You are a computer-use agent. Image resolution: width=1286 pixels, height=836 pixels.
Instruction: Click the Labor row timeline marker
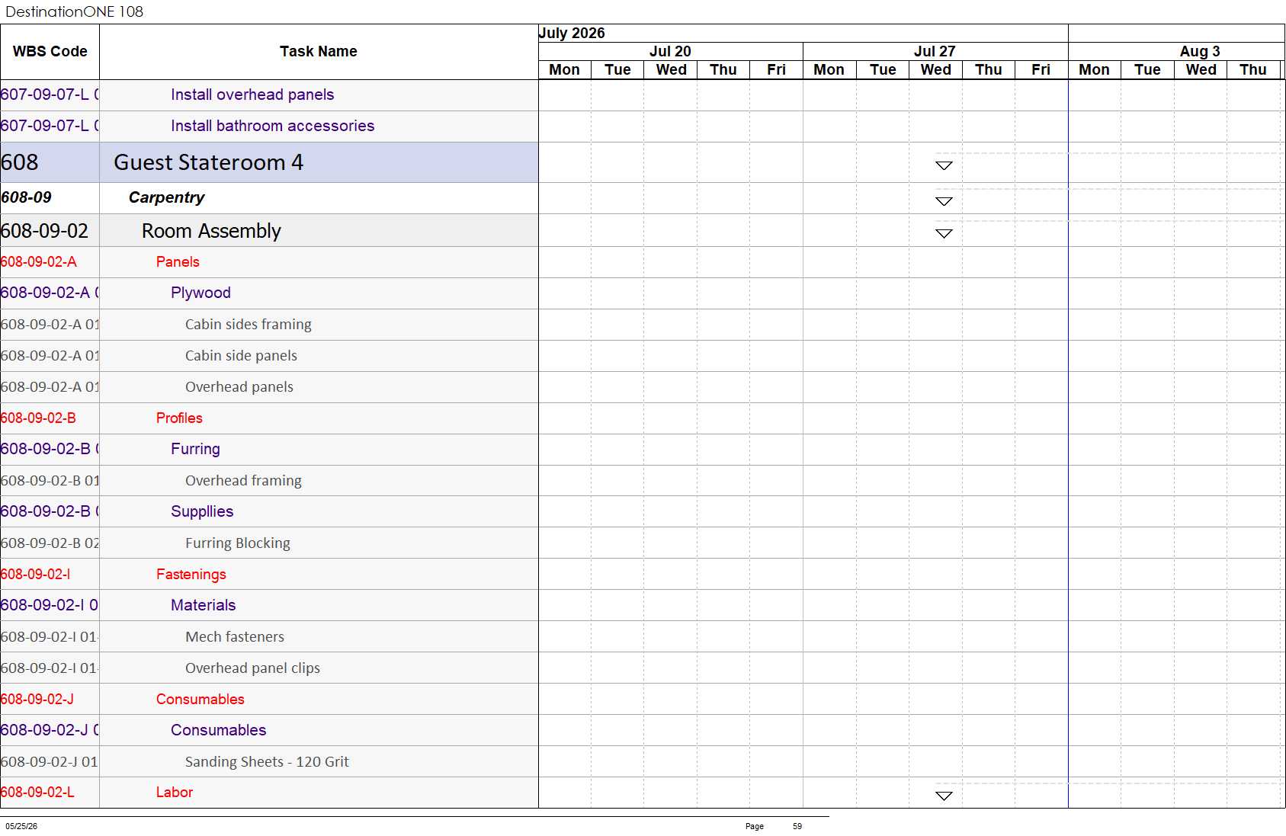coord(944,796)
